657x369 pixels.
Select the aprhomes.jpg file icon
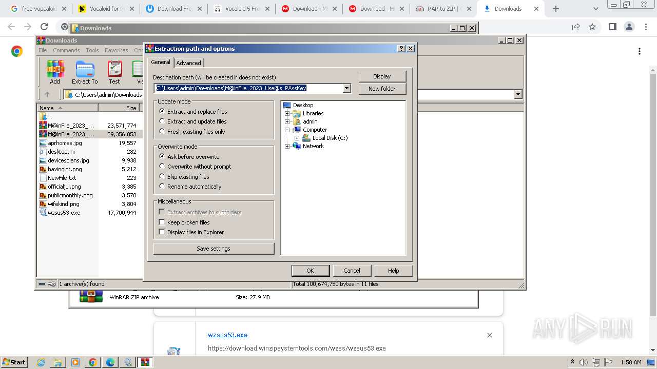pos(43,143)
